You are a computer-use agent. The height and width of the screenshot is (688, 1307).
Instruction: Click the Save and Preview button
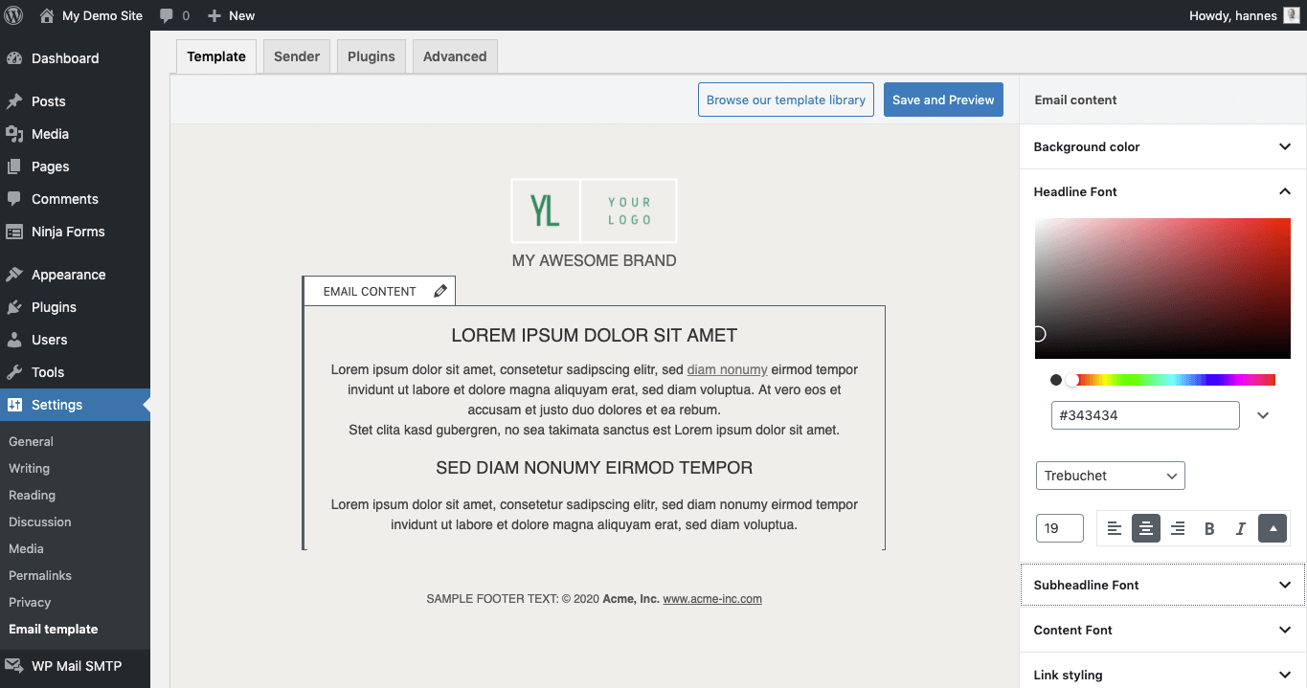coord(943,100)
